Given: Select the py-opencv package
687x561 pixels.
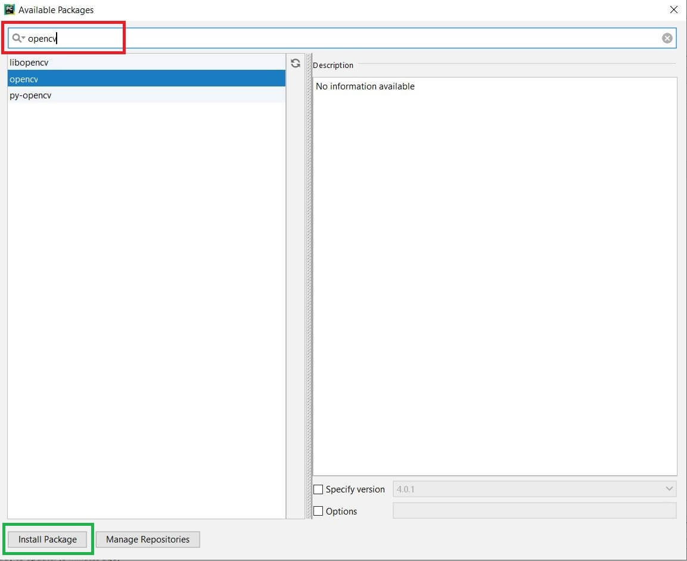Looking at the screenshot, I should [147, 95].
